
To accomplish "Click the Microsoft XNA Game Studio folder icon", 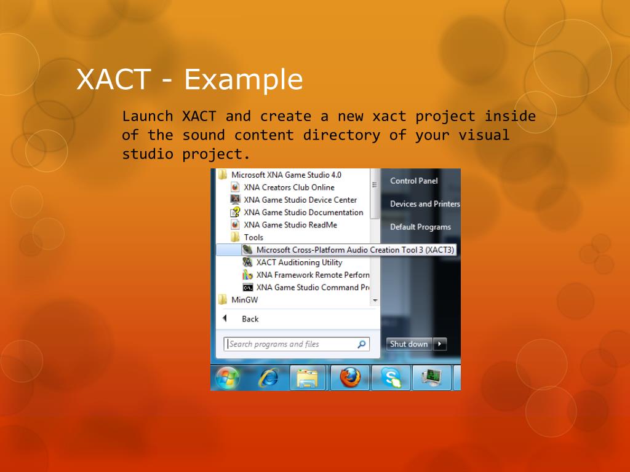I will 222,175.
